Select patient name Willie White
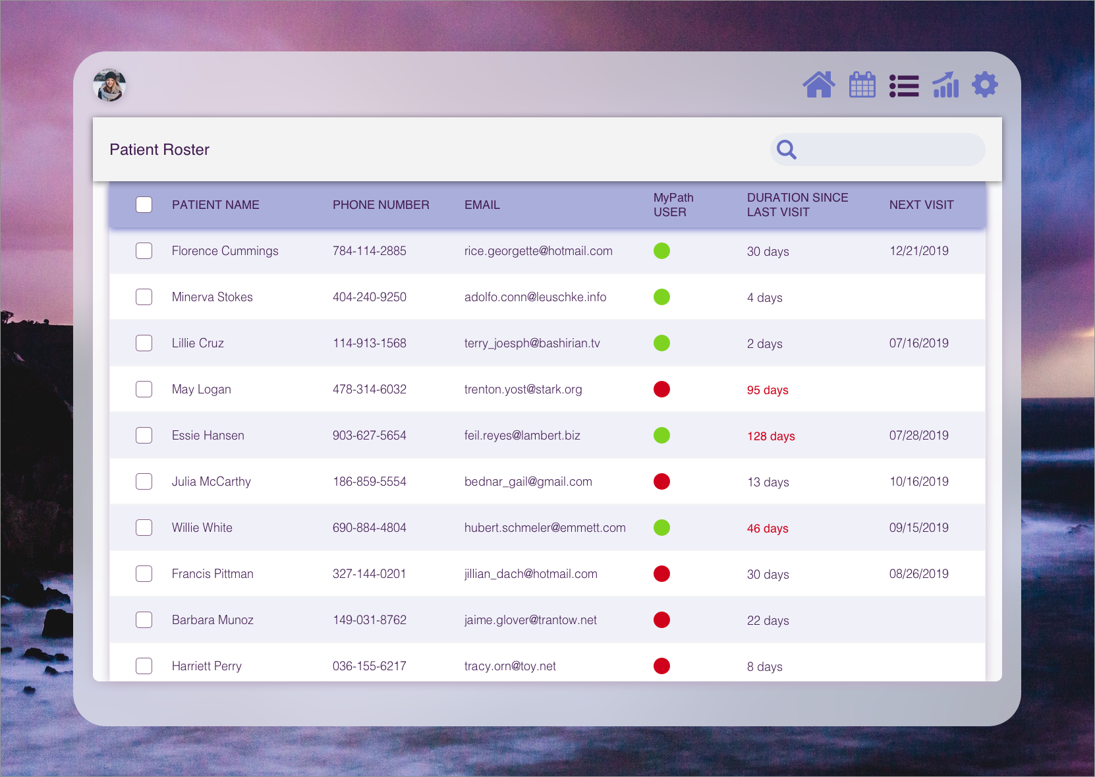1095x777 pixels. (202, 528)
